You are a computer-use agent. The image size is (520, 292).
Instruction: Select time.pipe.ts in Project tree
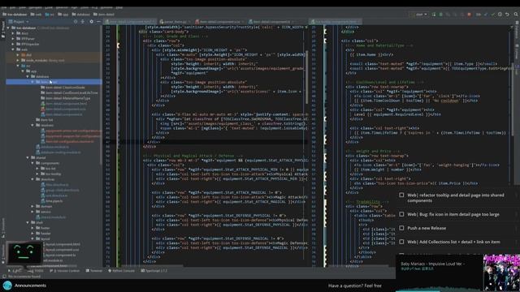[x=51, y=201]
